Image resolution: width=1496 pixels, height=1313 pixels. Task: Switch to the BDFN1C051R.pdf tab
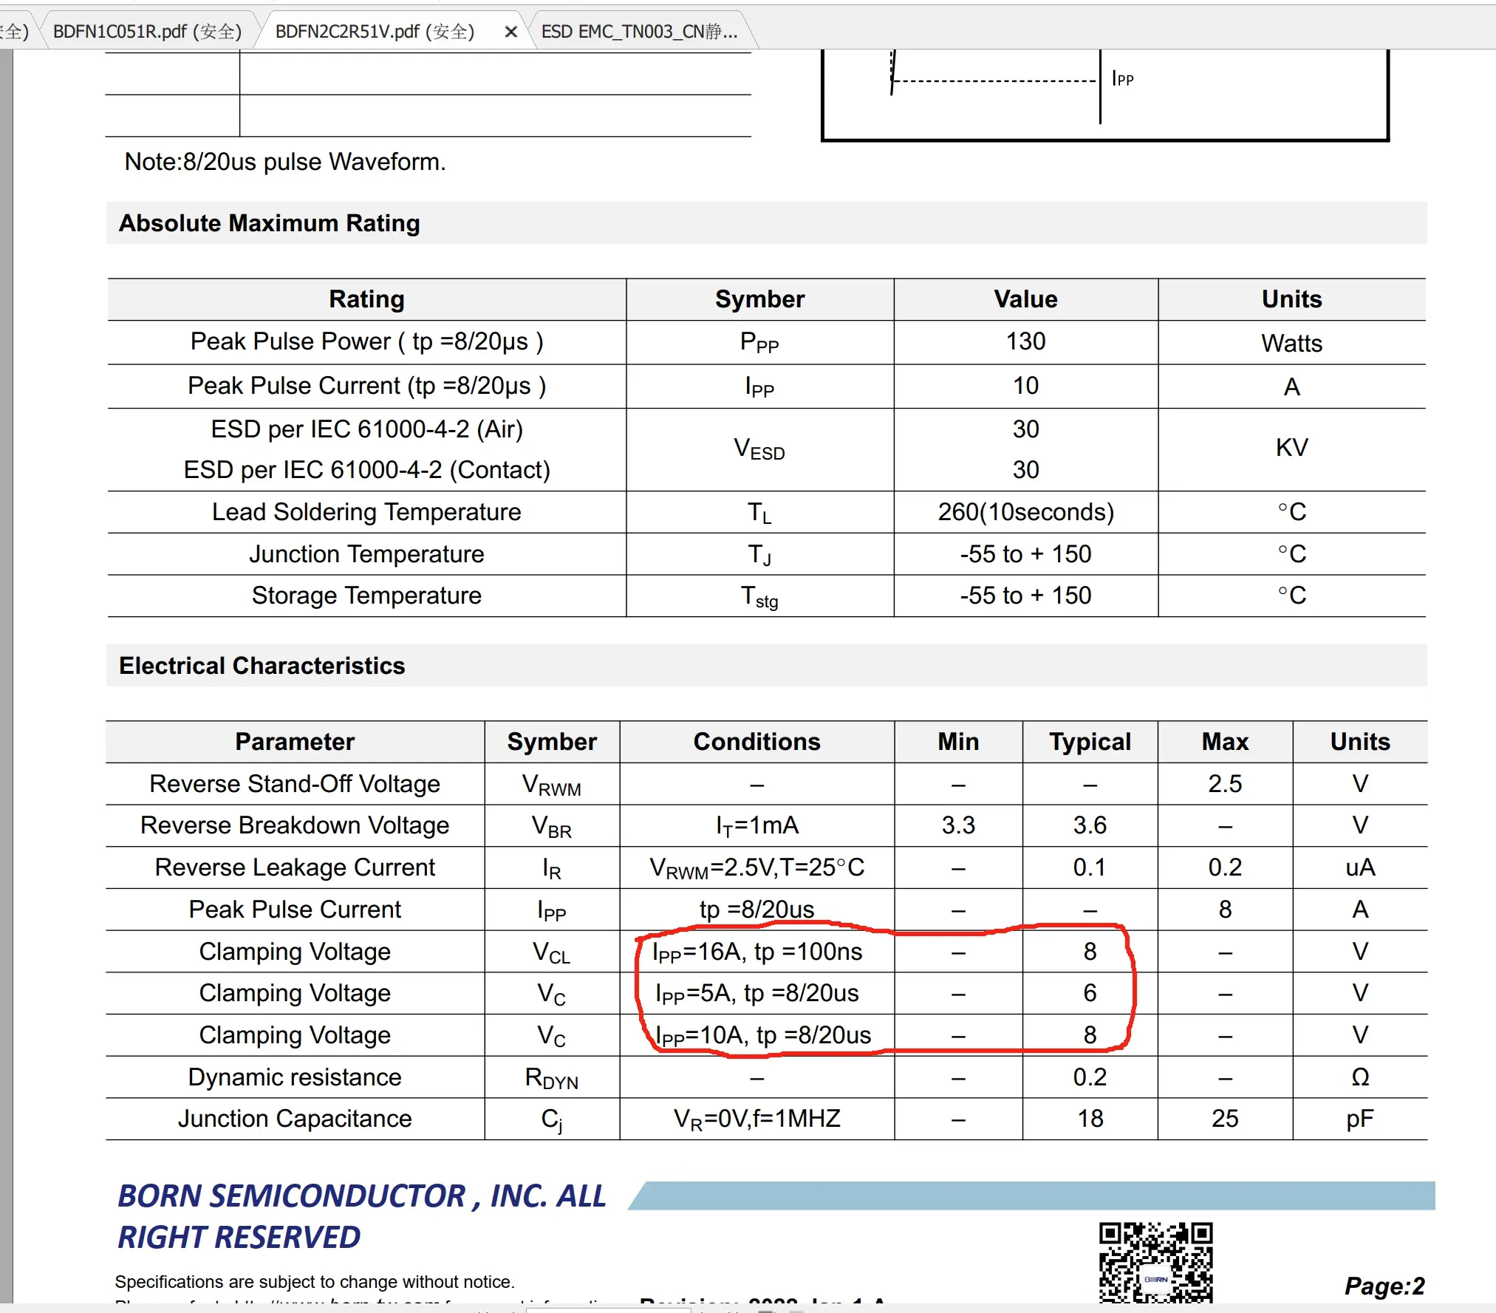point(147,31)
